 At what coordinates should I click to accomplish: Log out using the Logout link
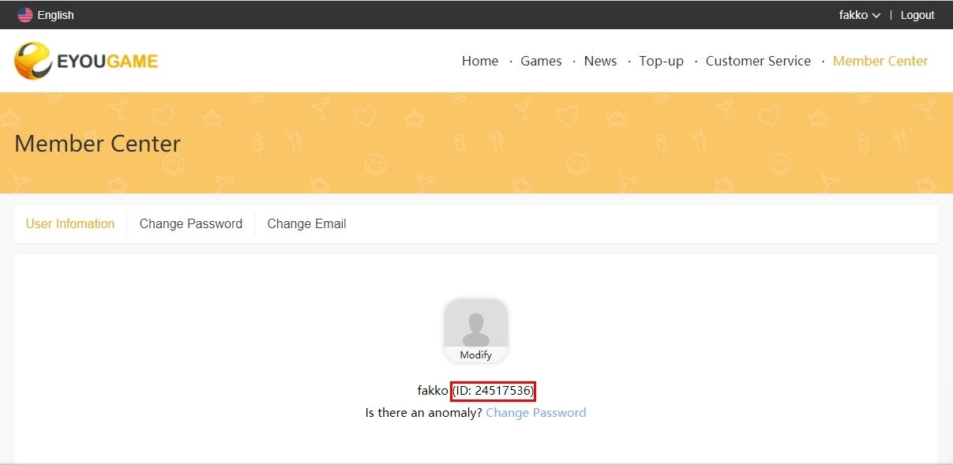(x=917, y=15)
